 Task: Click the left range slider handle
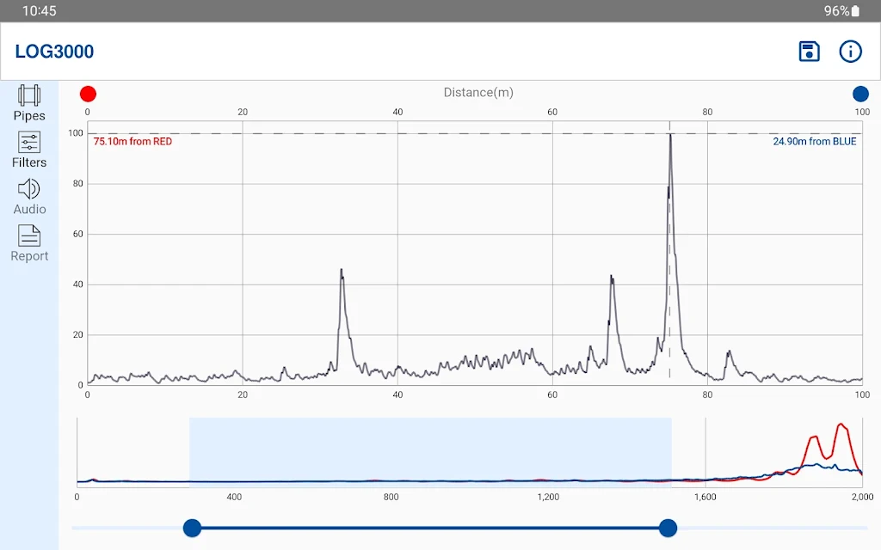192,528
